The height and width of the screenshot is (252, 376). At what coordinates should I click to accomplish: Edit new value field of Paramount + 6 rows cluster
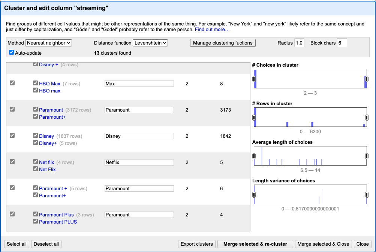pos(139,188)
